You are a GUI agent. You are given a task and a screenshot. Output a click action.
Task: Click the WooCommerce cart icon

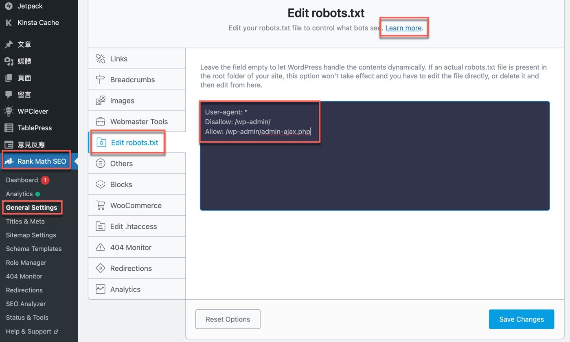tap(101, 205)
